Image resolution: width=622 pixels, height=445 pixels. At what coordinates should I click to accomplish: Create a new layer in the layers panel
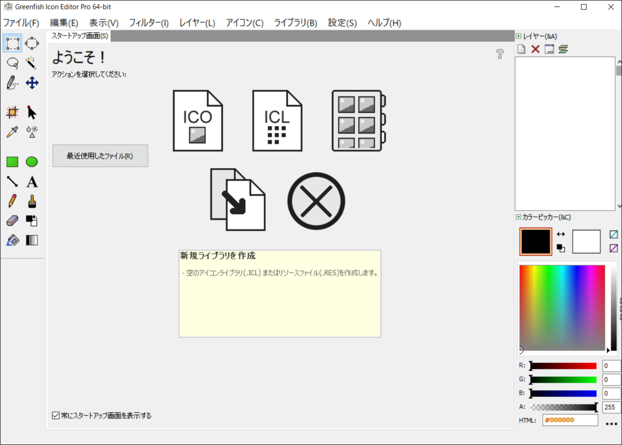point(520,48)
